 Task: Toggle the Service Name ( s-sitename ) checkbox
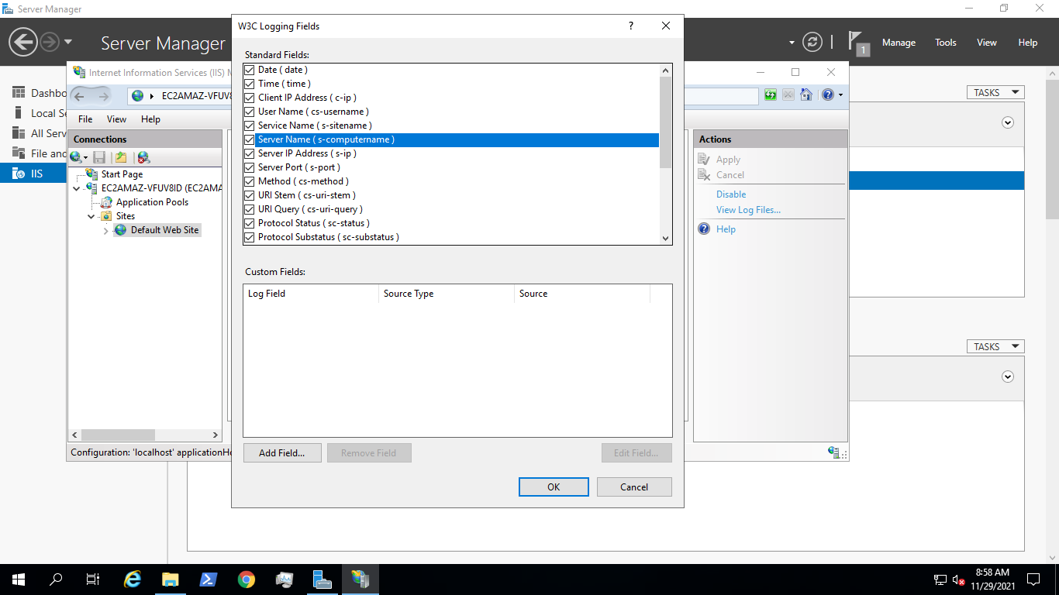click(x=250, y=126)
